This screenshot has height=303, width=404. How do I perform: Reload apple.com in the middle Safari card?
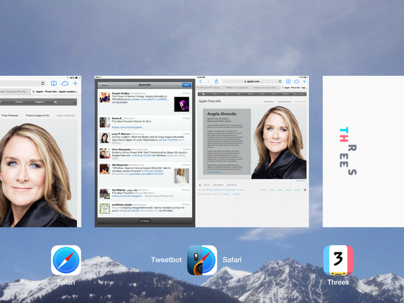tap(280, 81)
